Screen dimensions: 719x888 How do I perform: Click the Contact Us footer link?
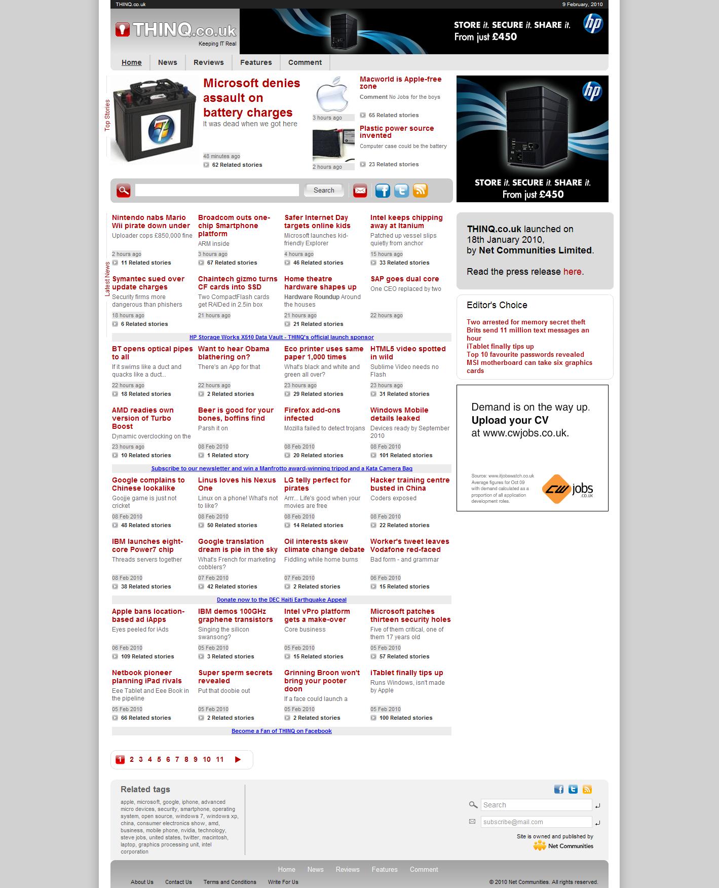point(178,882)
